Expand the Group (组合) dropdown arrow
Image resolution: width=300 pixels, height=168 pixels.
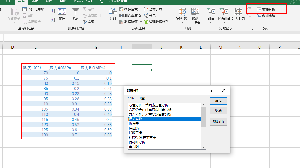click(x=211, y=23)
